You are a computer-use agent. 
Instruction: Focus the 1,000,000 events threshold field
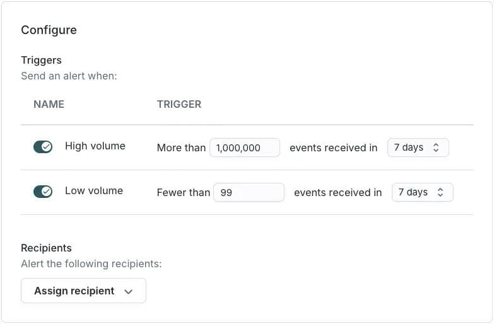[x=244, y=148]
